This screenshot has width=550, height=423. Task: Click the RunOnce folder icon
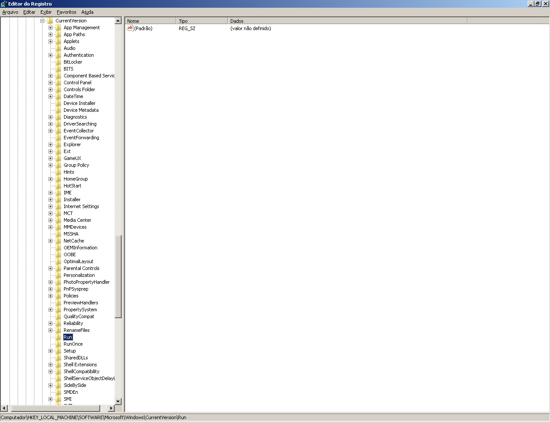click(58, 344)
